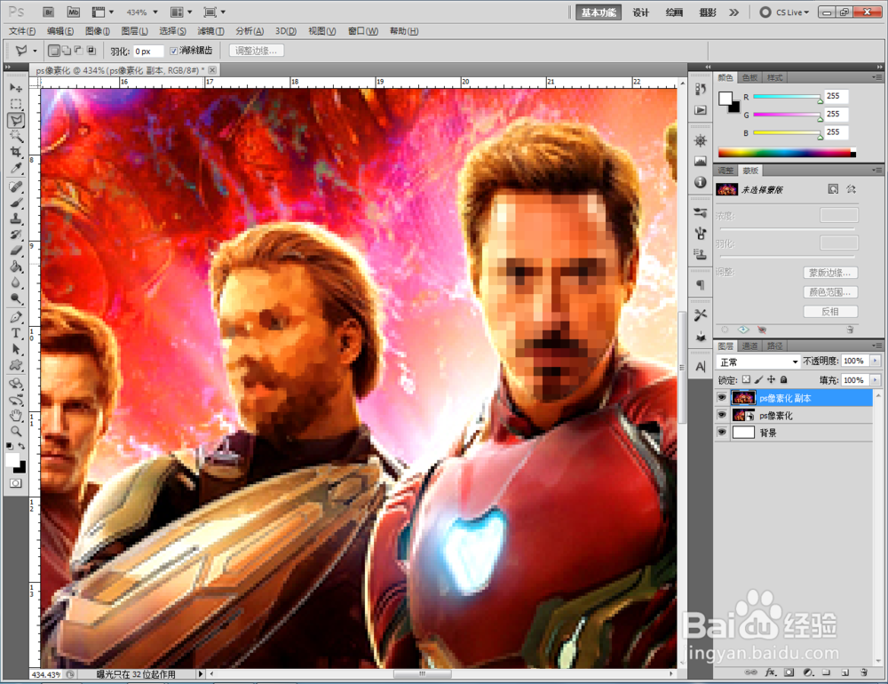Click the add pixel mask icon in Masks panel

pos(833,189)
